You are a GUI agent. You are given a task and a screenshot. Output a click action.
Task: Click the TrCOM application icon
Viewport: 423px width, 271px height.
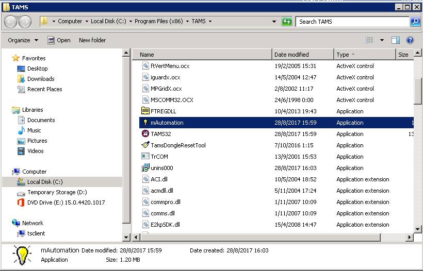pyautogui.click(x=145, y=157)
